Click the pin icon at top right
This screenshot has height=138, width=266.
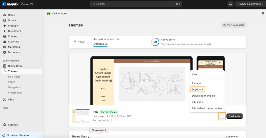coord(263,14)
